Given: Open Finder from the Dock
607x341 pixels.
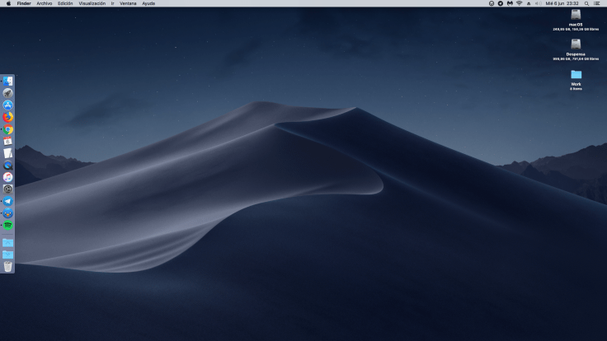Looking at the screenshot, I should click(7, 82).
